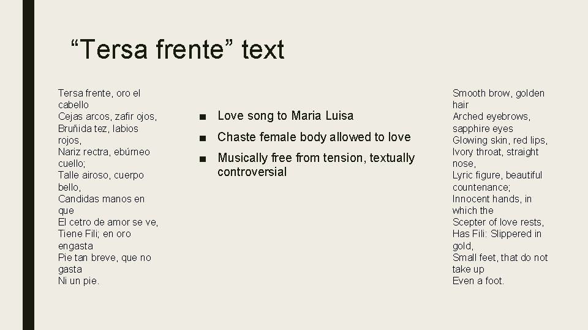Click the "Musically free from tension" line
Viewport: 588px width, 330px height.
click(316, 158)
